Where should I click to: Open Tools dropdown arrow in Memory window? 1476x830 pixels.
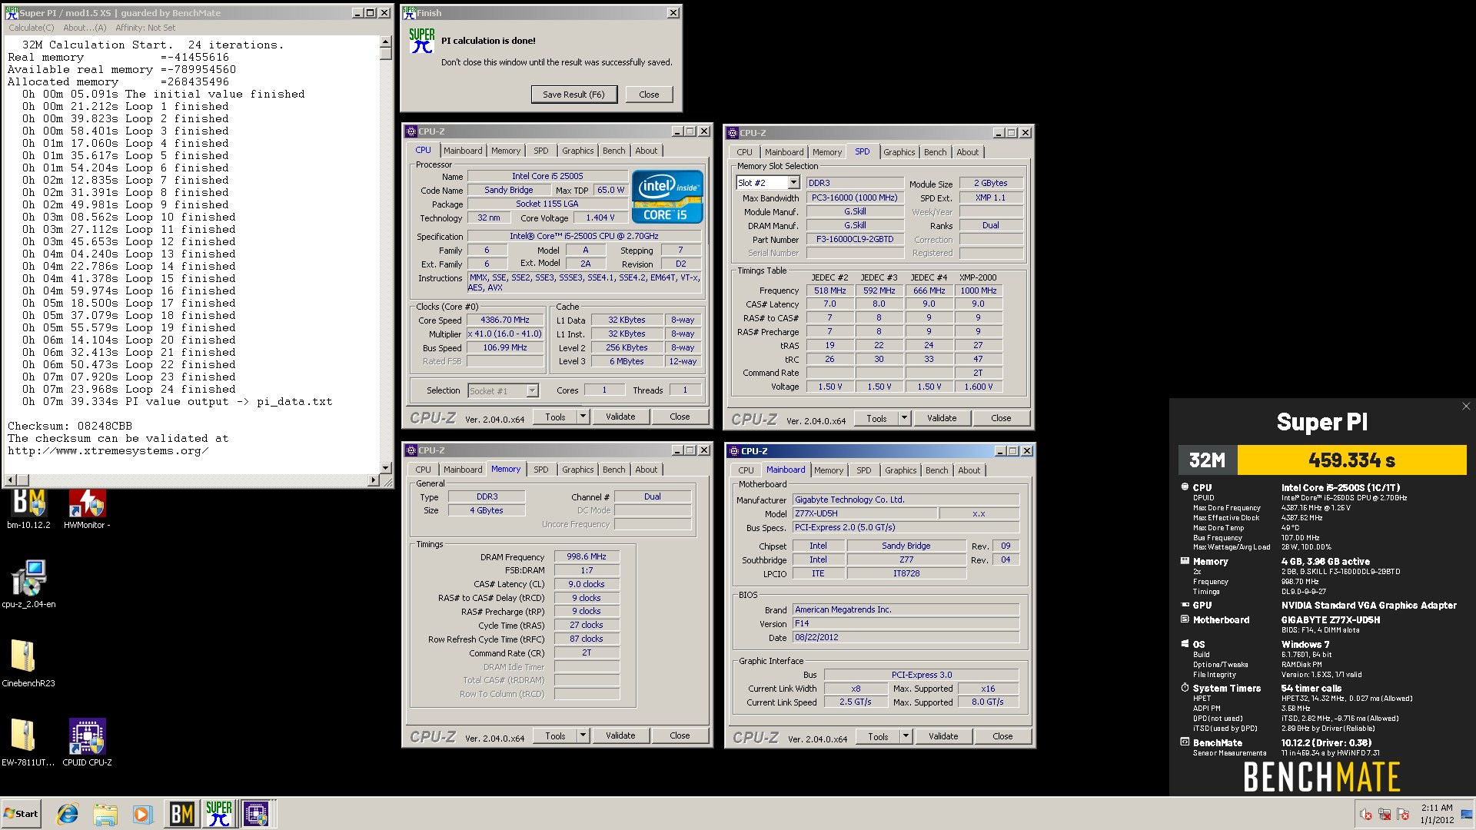(x=583, y=735)
